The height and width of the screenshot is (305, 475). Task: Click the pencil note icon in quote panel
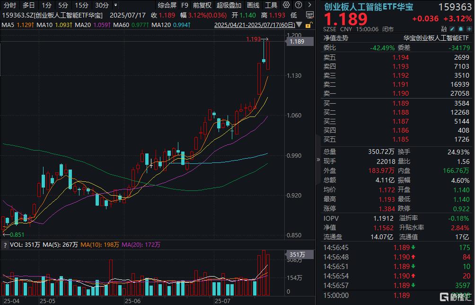click(452, 29)
